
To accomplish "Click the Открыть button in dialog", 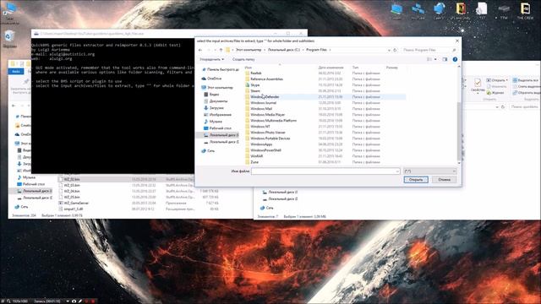I will [416, 180].
